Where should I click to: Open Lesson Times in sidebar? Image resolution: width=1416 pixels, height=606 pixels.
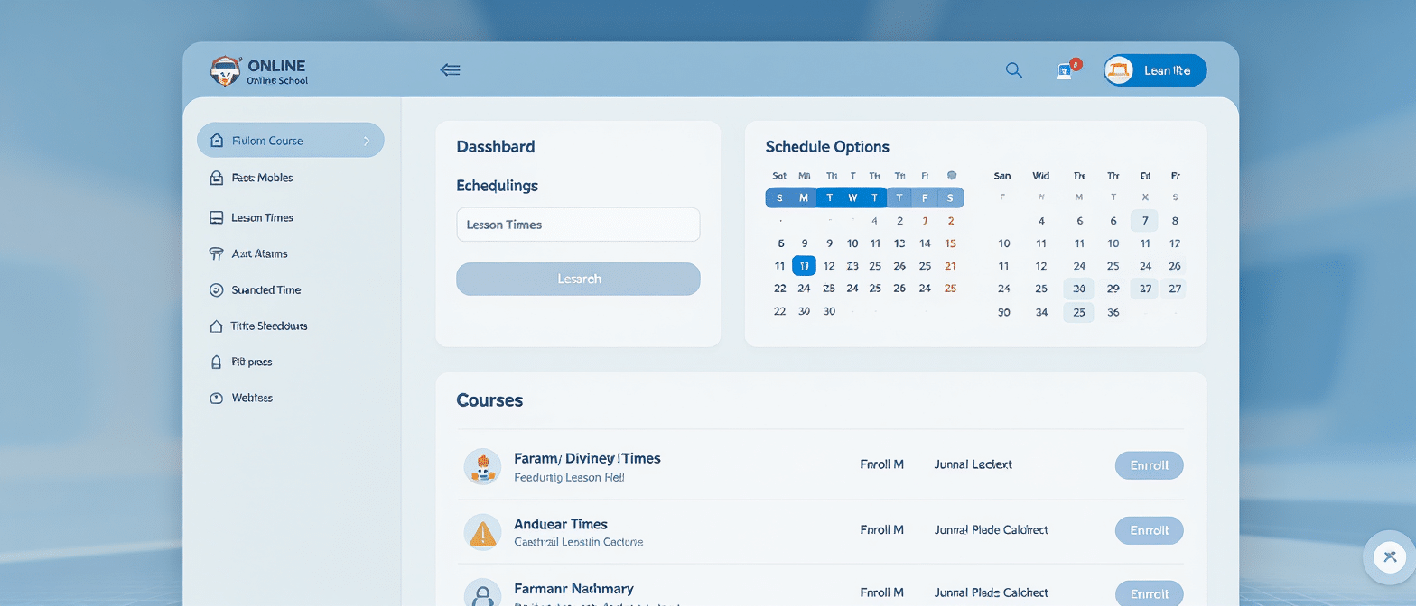262,217
